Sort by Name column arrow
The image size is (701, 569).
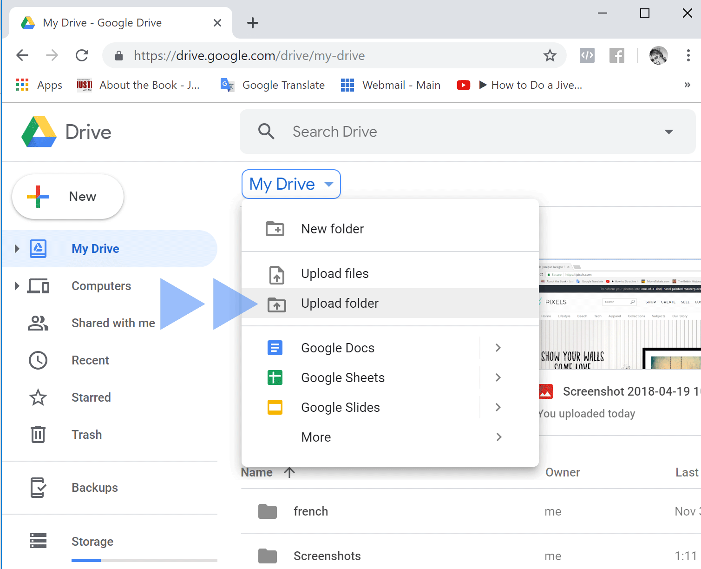tap(289, 472)
